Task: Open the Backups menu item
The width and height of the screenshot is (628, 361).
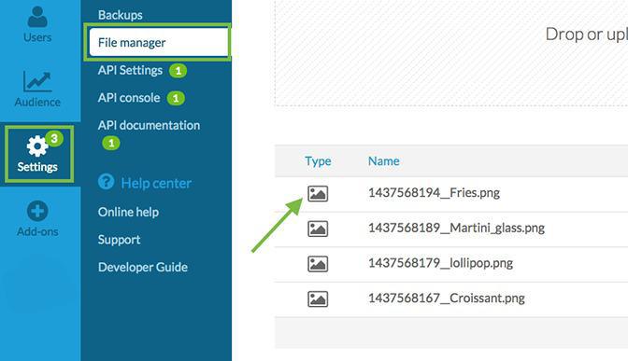Action: tap(121, 15)
